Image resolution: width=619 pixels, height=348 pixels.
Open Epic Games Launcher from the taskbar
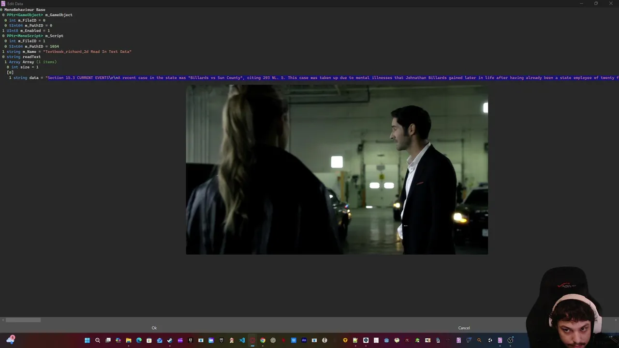(221, 340)
